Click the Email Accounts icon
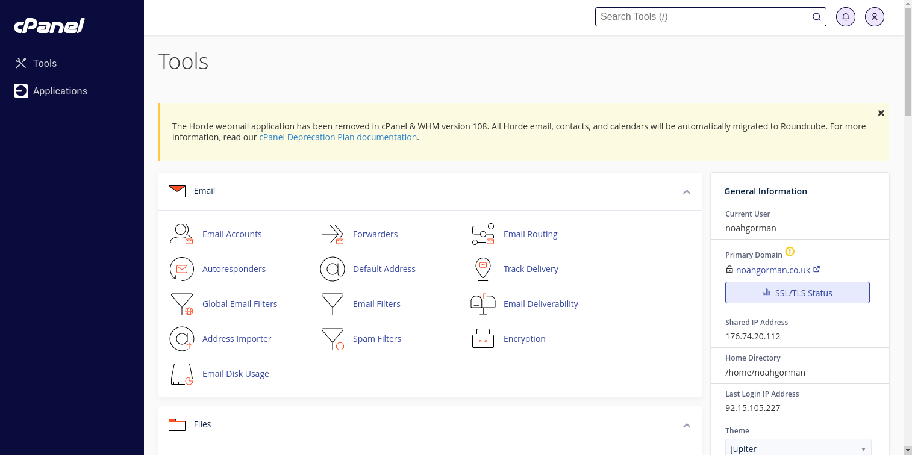 (x=181, y=234)
